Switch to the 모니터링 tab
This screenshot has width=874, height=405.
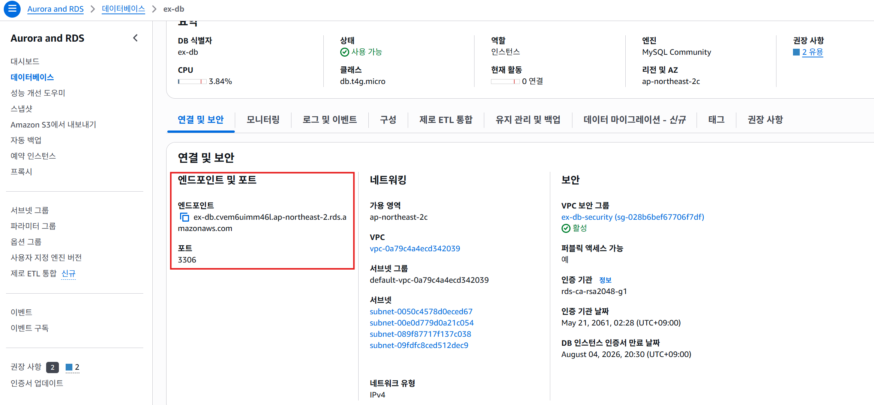point(263,120)
